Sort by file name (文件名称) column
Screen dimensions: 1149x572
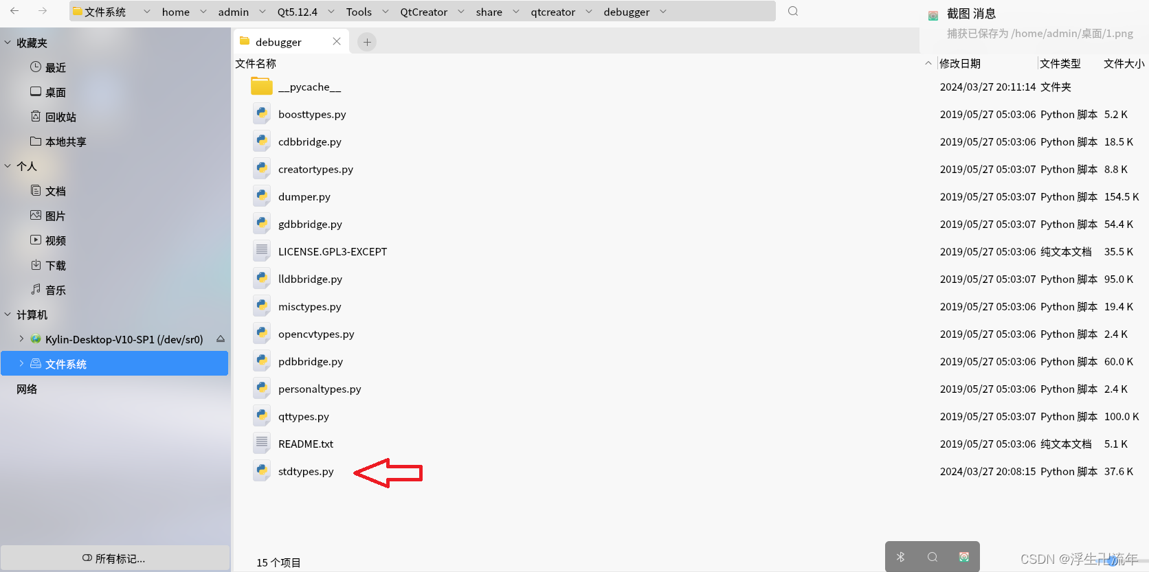click(x=256, y=63)
